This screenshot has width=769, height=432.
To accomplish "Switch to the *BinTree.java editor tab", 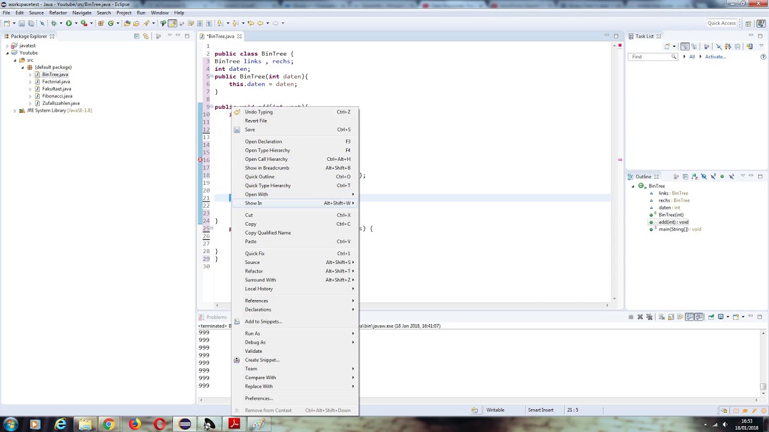I will [221, 36].
